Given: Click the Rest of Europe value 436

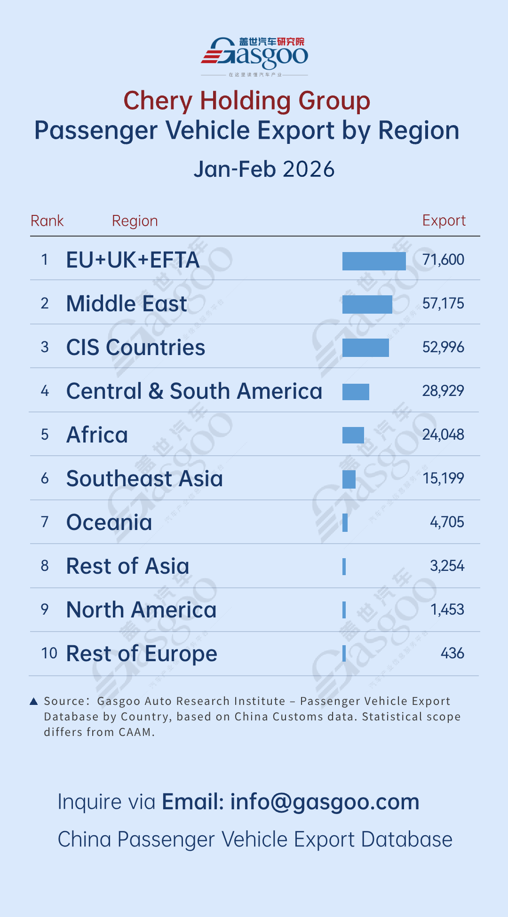Looking at the screenshot, I should tap(452, 653).
